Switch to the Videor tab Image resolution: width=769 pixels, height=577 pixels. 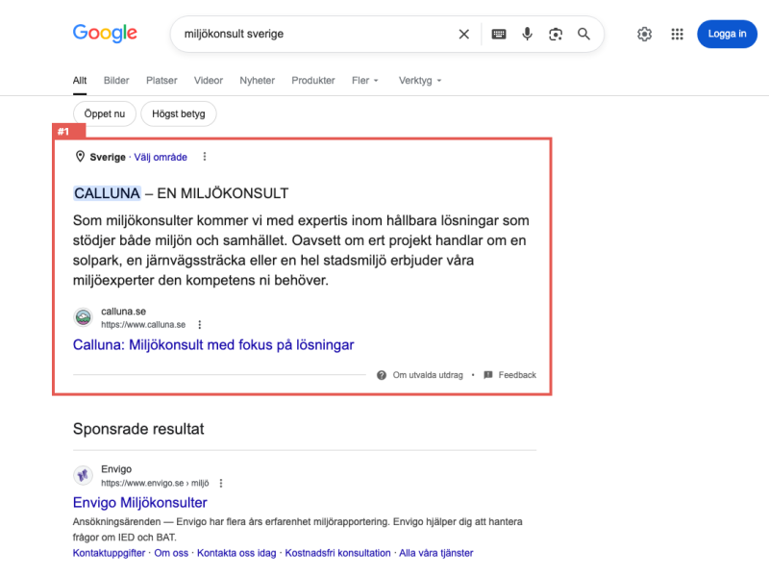click(208, 81)
